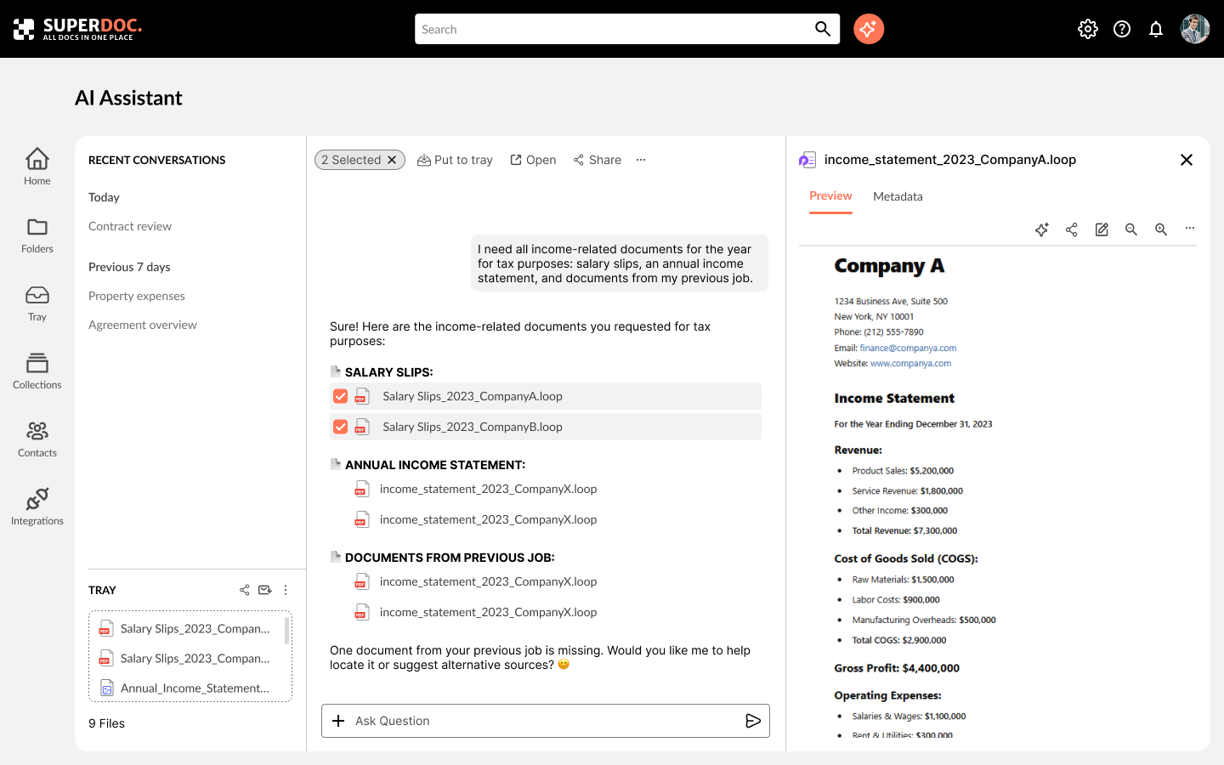Open the Property expenses conversation
This screenshot has height=765, width=1224.
[x=137, y=296]
